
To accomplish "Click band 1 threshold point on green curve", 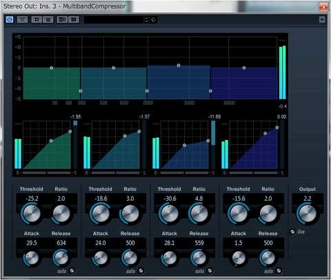I will tap(51, 141).
